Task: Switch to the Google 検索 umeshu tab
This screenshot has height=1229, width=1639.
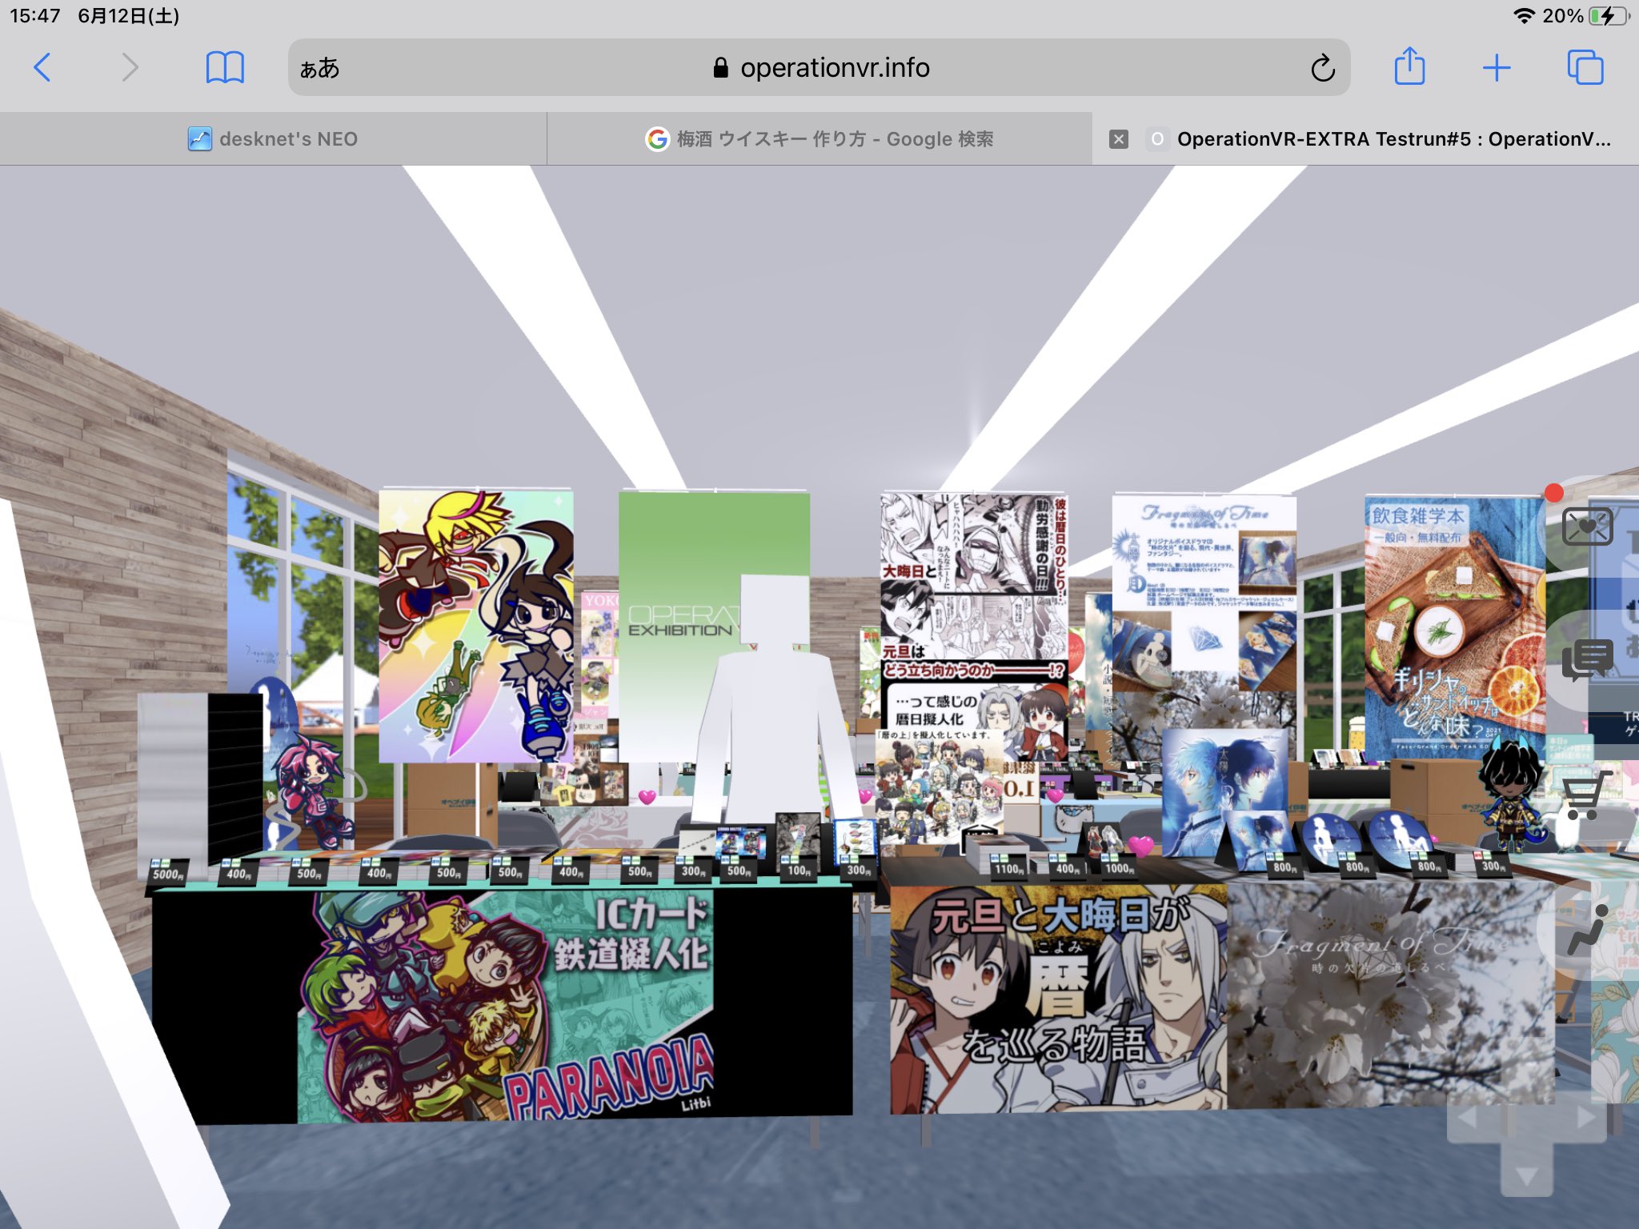Action: coord(819,139)
